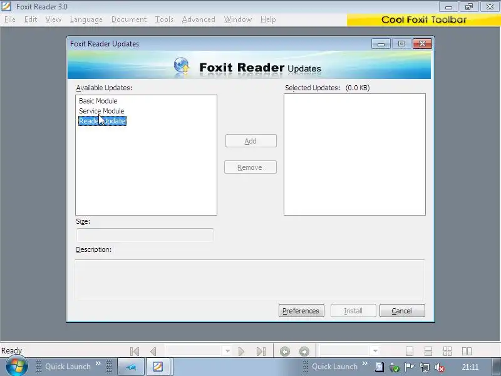The height and width of the screenshot is (376, 501).
Task: Open the View menu
Action: [53, 19]
